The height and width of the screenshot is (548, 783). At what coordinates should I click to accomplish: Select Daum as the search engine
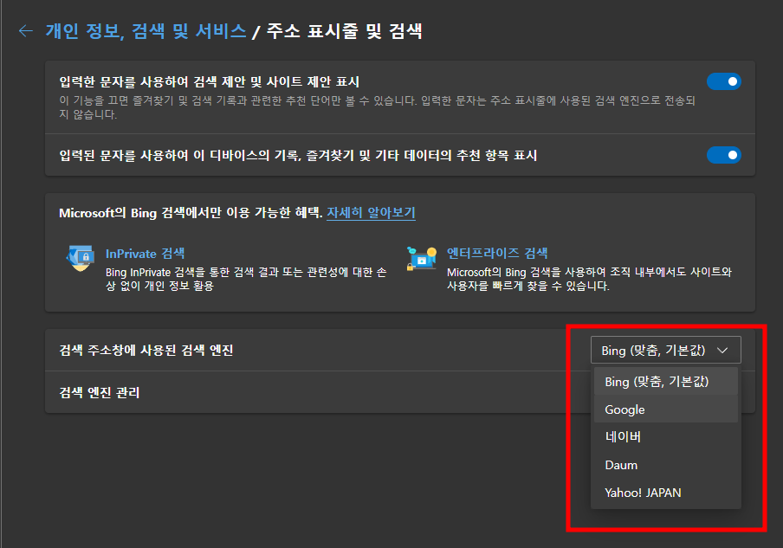pos(666,465)
